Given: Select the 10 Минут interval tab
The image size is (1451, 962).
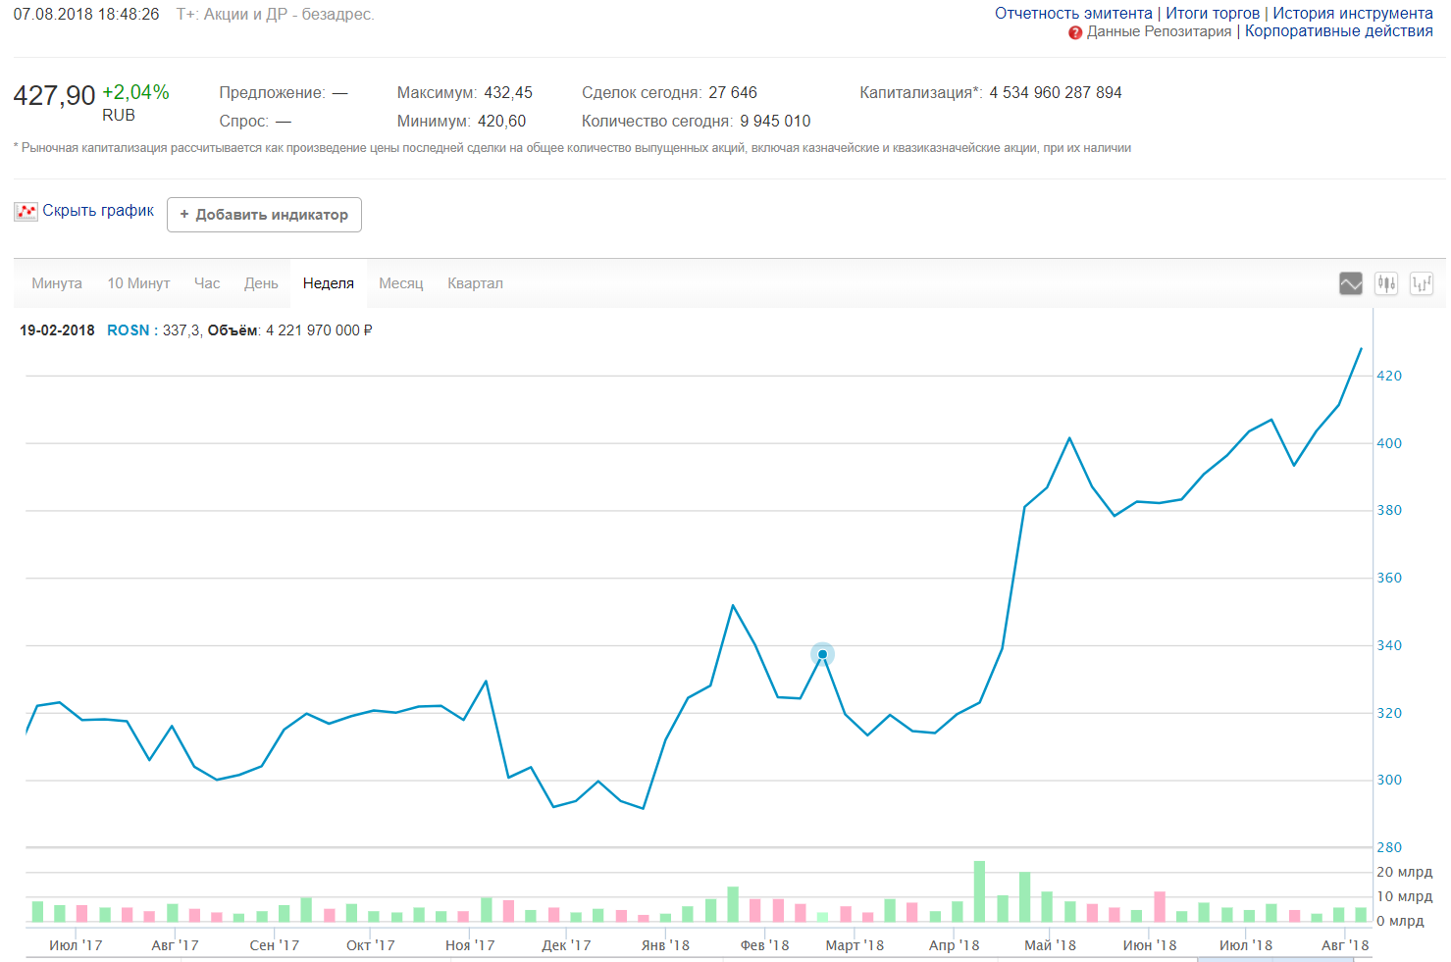Looking at the screenshot, I should pyautogui.click(x=138, y=283).
